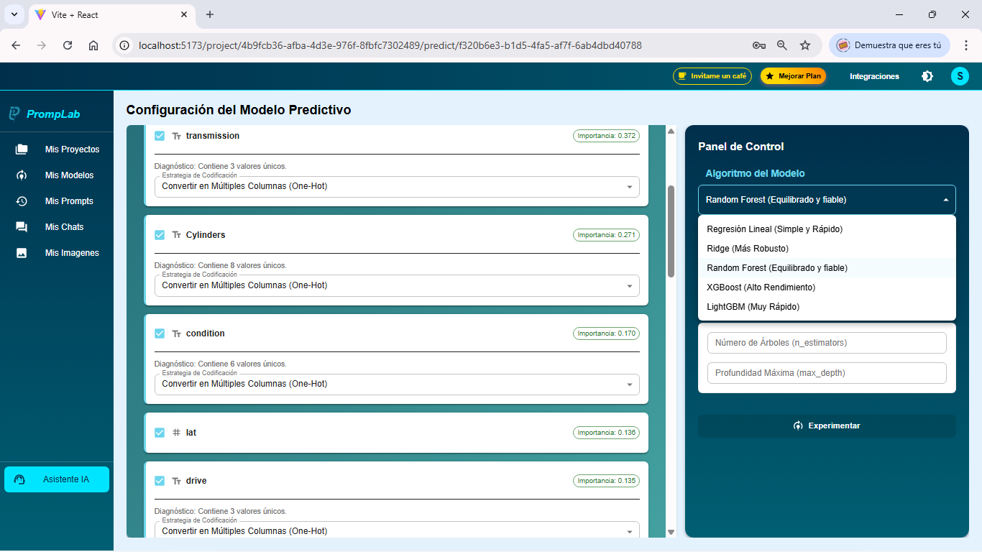Open the Asistente IA button
The height and width of the screenshot is (552, 982).
pos(57,479)
